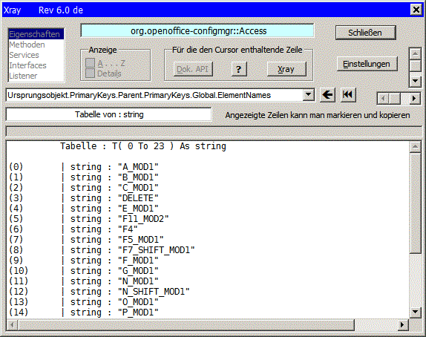Select row (10) "G_MOD1"
426x337 pixels.
208,271
